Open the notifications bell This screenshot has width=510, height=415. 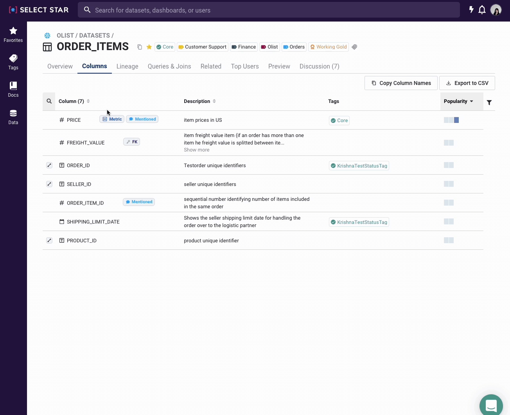tap(482, 10)
